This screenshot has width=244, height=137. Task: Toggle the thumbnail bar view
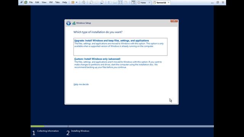115,2
